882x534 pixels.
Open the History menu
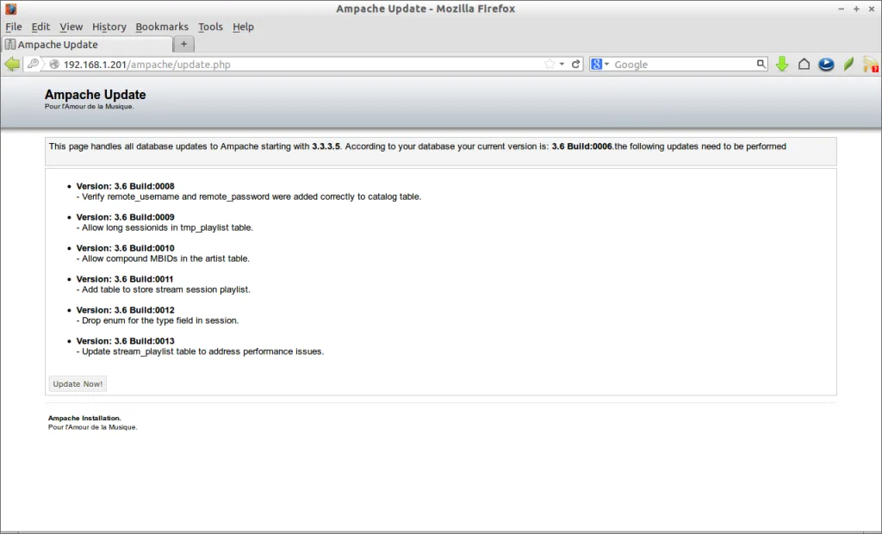click(x=109, y=27)
